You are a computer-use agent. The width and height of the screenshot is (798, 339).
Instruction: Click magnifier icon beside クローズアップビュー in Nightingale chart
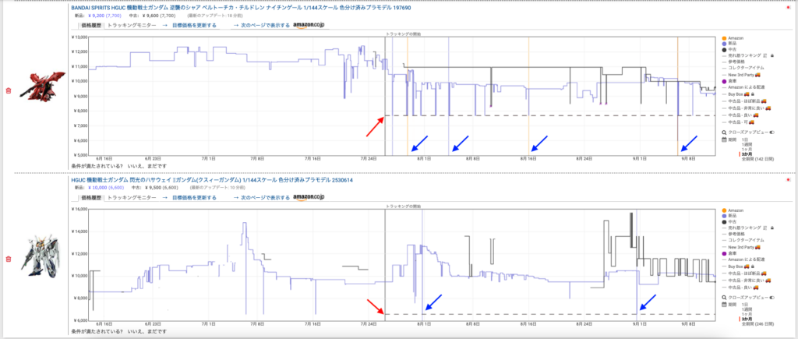click(x=724, y=132)
